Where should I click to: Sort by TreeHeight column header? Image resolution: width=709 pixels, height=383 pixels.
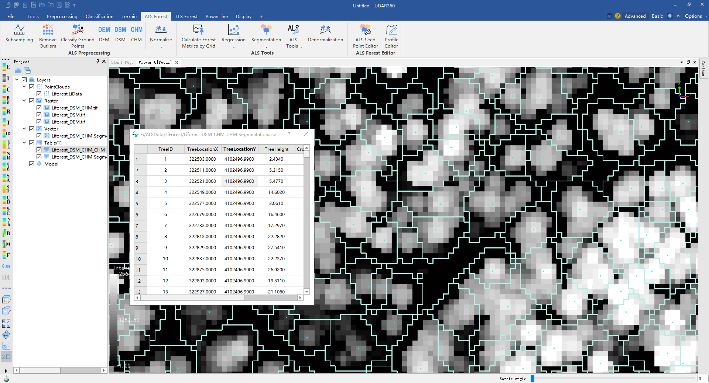(277, 149)
